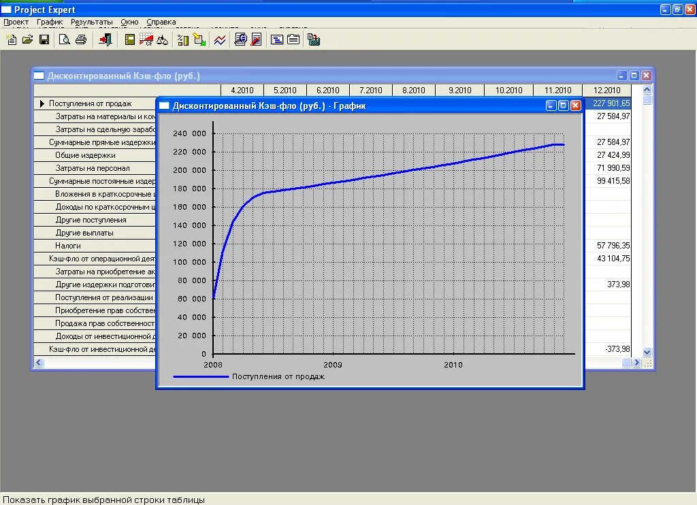Click the 12.2010 column header
The height and width of the screenshot is (505, 697).
click(x=606, y=91)
